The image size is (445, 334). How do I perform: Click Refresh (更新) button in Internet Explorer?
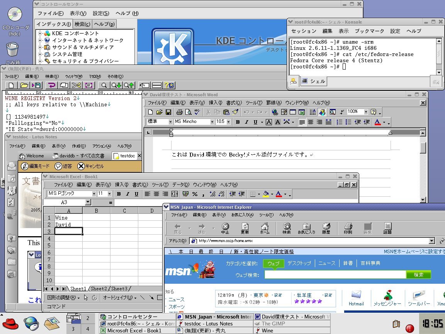click(245, 228)
